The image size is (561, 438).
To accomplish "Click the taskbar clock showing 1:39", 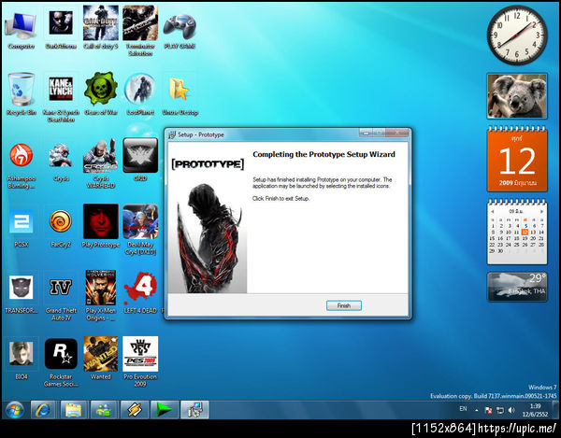I will (535, 410).
